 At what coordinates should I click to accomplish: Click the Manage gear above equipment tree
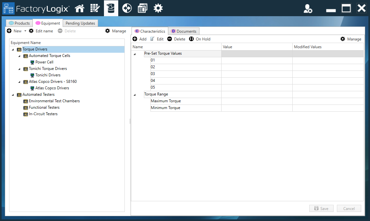(108, 31)
